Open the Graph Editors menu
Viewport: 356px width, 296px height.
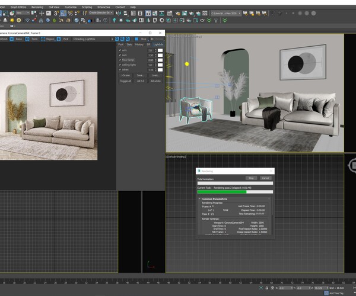coord(18,7)
